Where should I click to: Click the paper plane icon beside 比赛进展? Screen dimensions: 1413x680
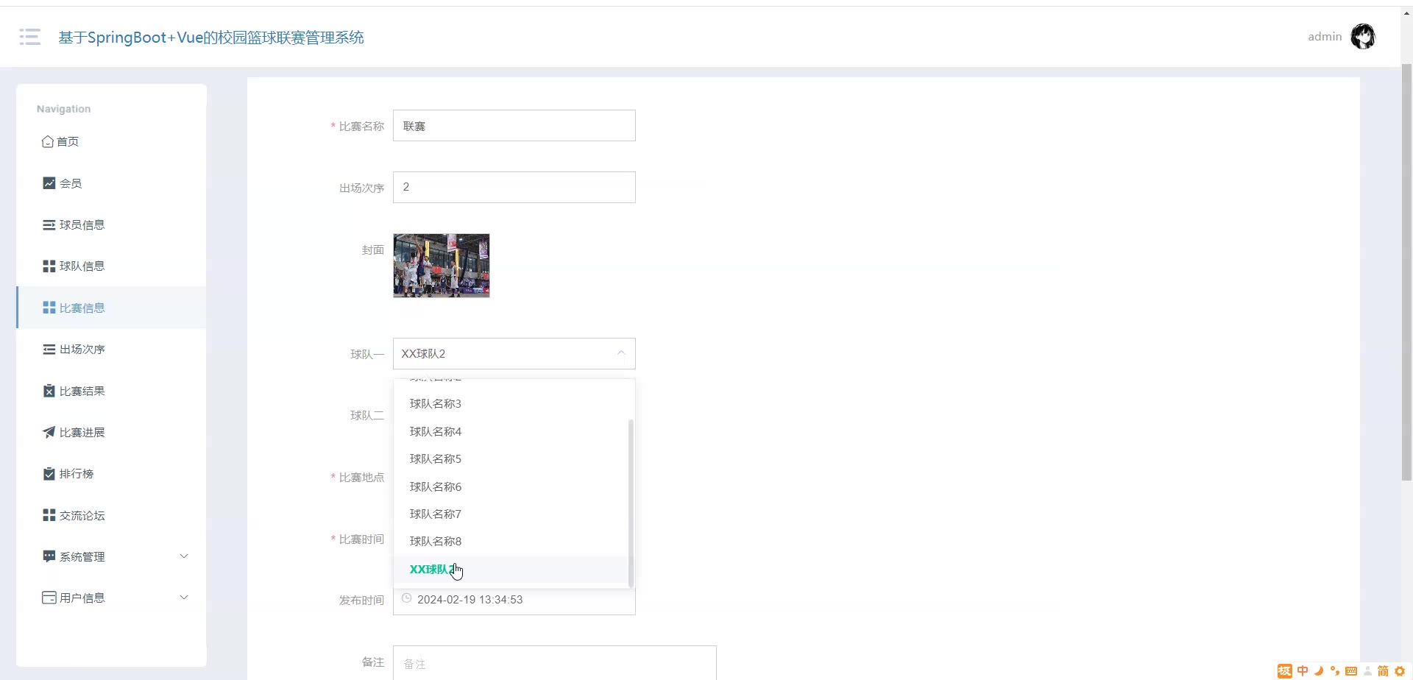point(49,432)
